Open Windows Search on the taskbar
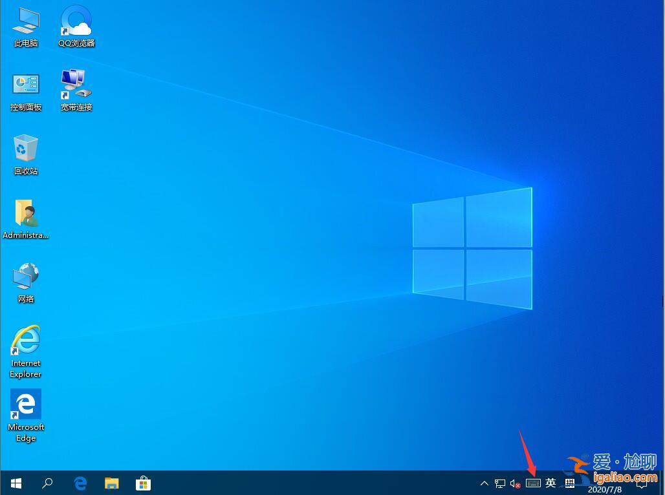This screenshot has width=665, height=495. (47, 483)
